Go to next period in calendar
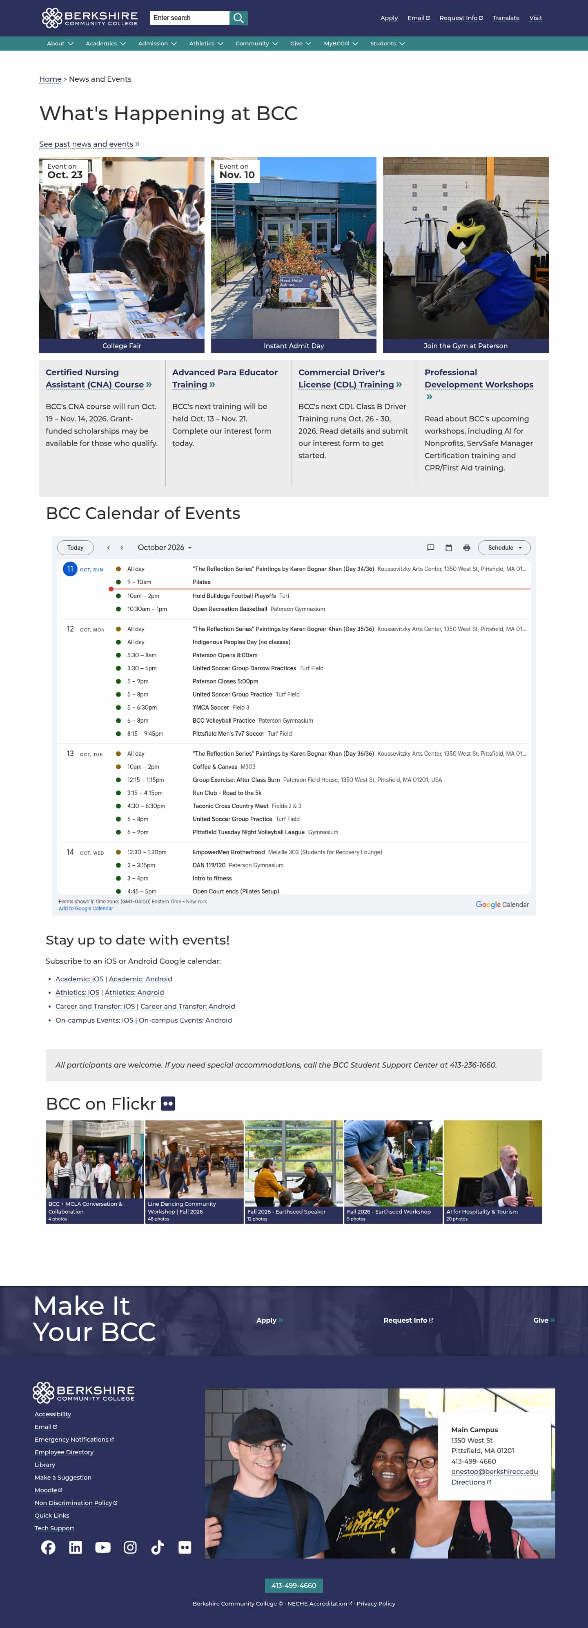Viewport: 588px width, 1628px height. coord(122,547)
